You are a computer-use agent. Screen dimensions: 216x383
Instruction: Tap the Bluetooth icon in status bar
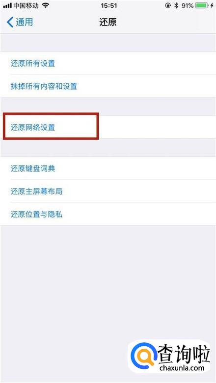(176, 5)
